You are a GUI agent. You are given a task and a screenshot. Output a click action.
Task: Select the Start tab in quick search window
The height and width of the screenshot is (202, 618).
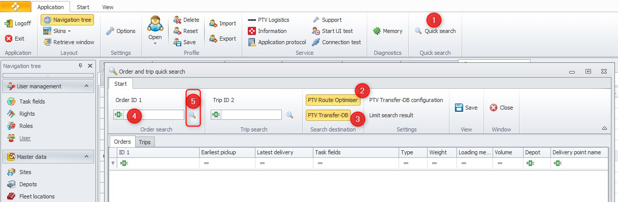pyautogui.click(x=121, y=84)
